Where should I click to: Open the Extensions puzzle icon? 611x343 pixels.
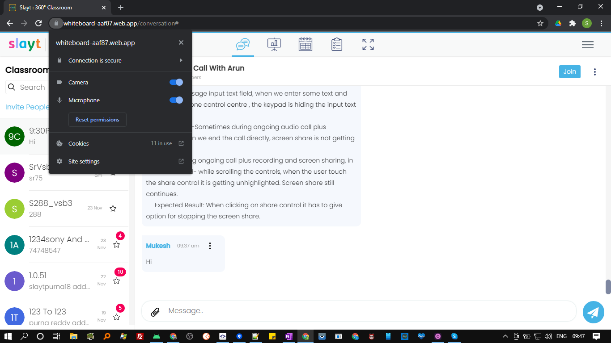pos(573,23)
